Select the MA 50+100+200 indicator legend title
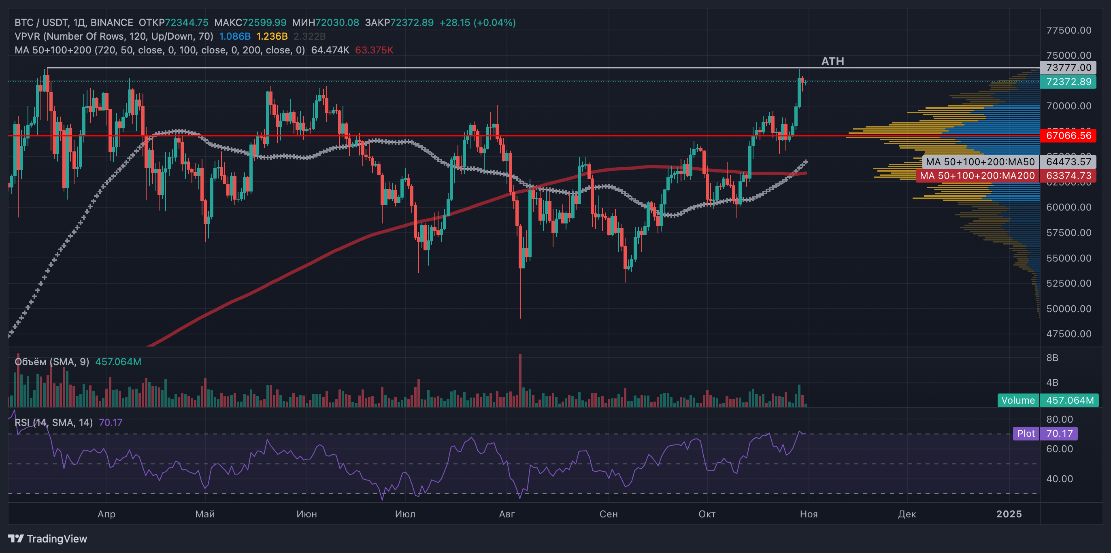This screenshot has height=553, width=1111. pos(160,50)
